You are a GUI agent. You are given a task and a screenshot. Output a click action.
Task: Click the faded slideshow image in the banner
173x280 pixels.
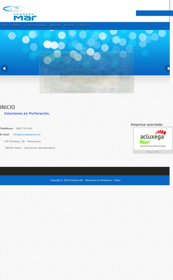(x=87, y=73)
